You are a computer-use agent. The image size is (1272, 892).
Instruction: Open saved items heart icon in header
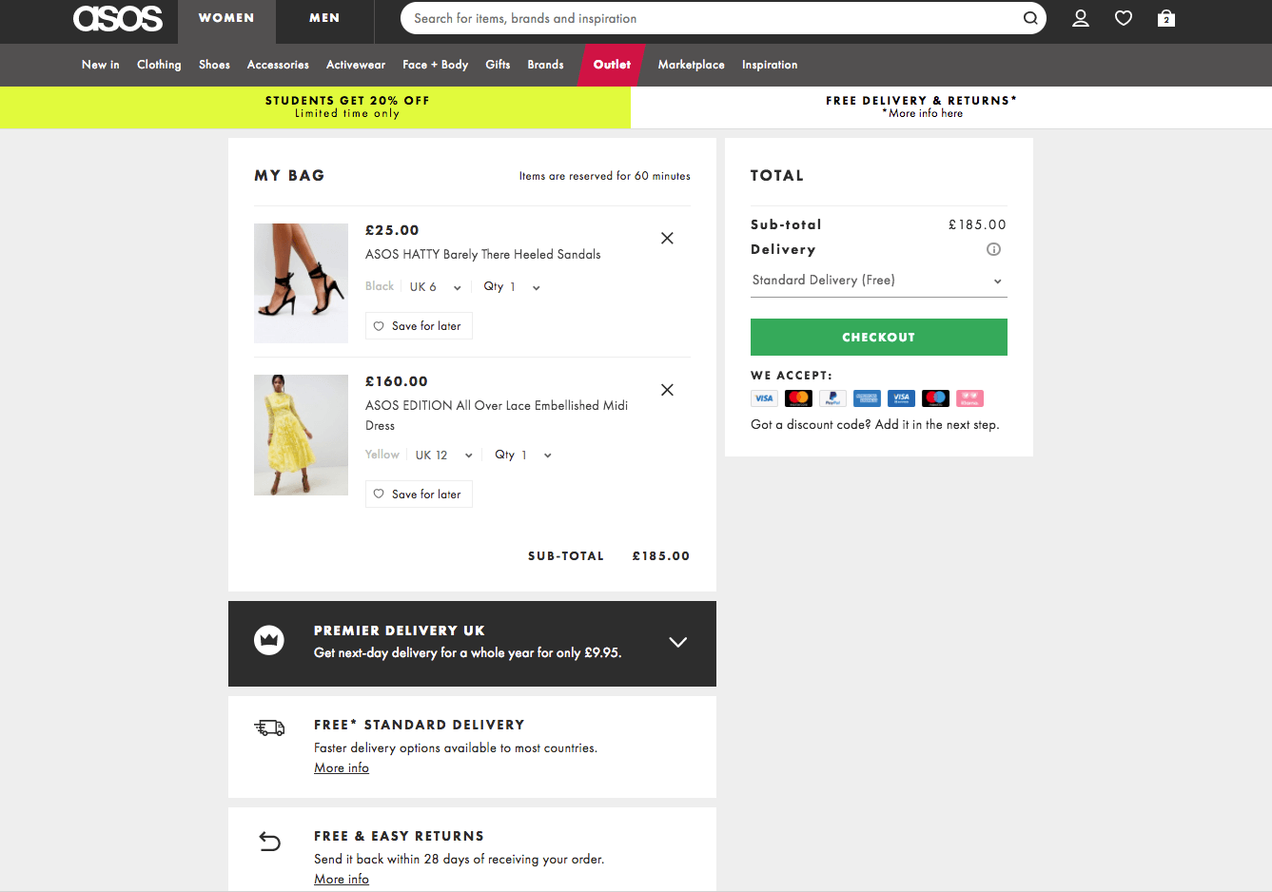coord(1123,18)
